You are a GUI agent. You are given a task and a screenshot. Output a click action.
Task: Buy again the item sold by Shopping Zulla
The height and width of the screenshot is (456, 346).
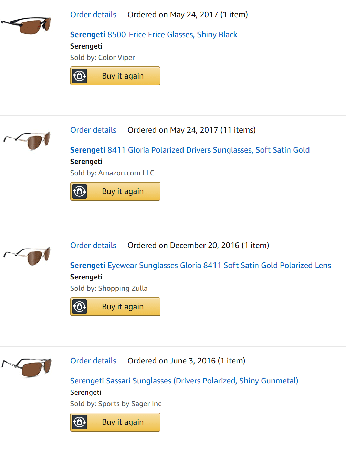123,307
